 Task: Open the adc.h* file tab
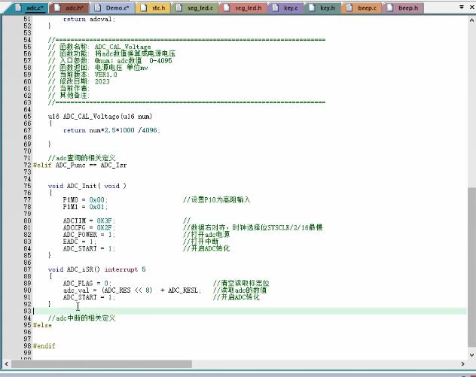click(x=70, y=8)
